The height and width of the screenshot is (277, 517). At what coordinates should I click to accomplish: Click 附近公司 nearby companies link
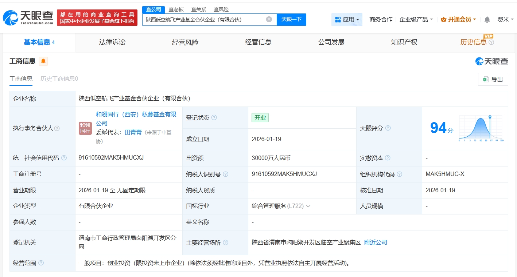(376, 242)
